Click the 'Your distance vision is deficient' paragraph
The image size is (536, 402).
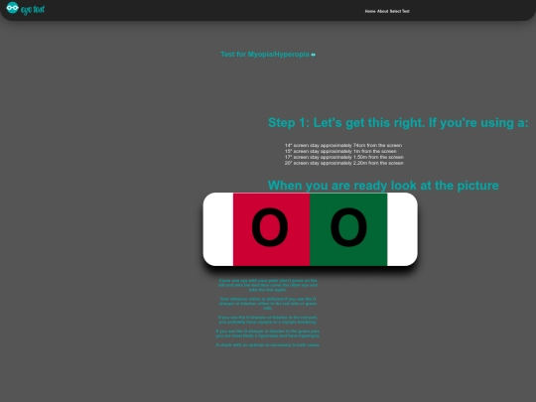point(268,304)
